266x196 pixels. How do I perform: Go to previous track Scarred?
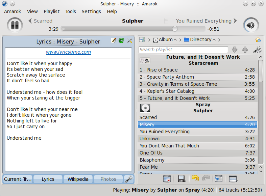click(x=41, y=21)
